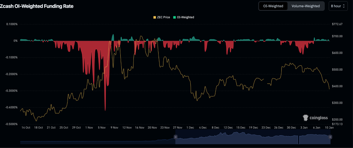
Task: Click the 5 Nov date label
Action: [x=102, y=128]
